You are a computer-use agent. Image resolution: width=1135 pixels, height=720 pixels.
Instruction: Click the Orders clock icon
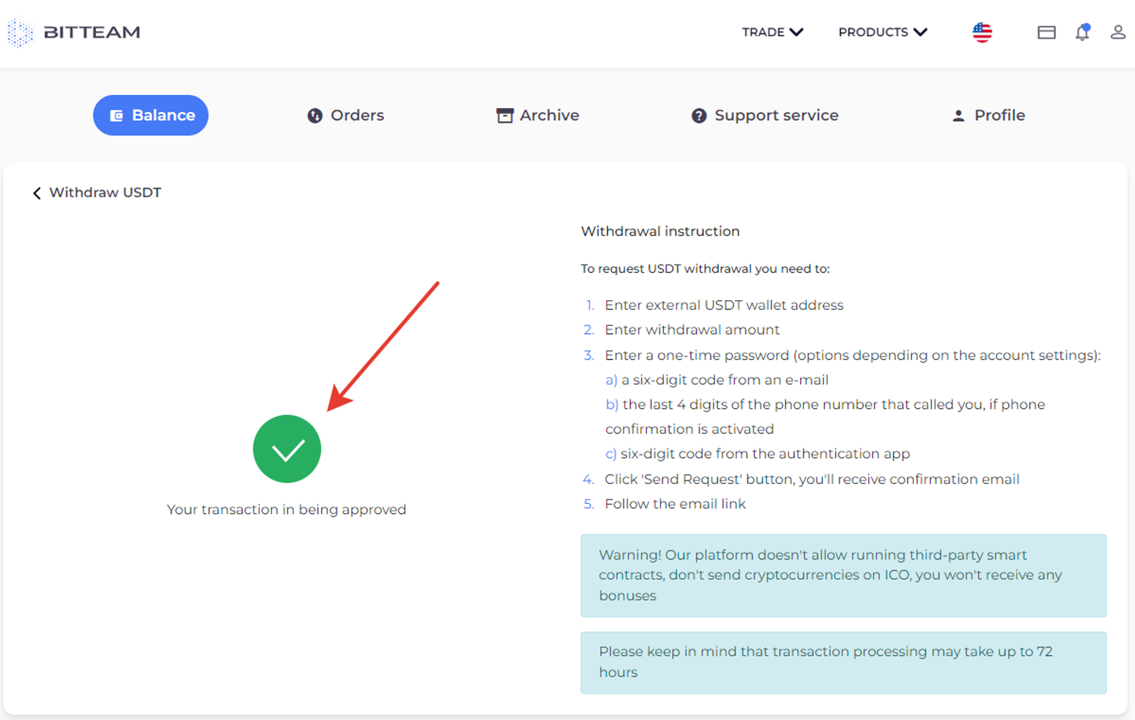315,116
